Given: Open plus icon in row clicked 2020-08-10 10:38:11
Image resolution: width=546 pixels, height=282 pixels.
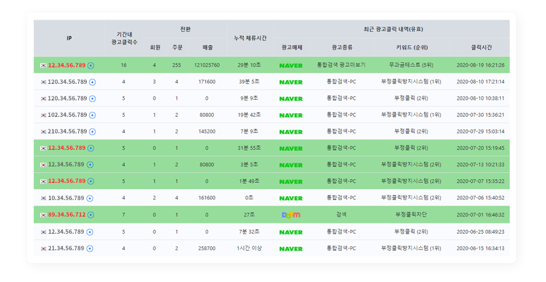Looking at the screenshot, I should (92, 98).
